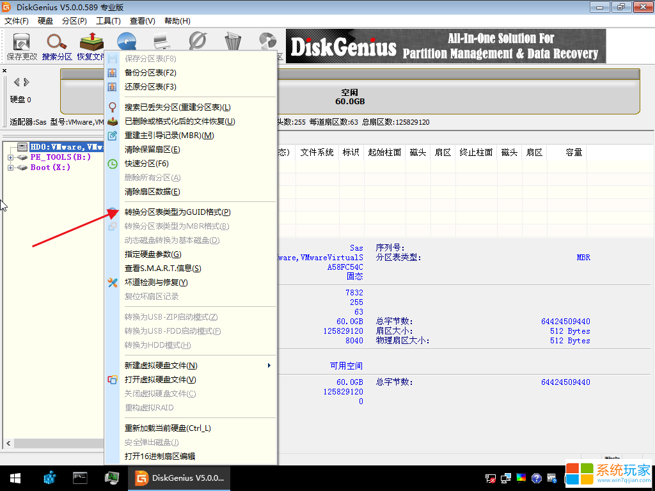Select PE_TOOLS(B:) in the tree

coord(61,157)
